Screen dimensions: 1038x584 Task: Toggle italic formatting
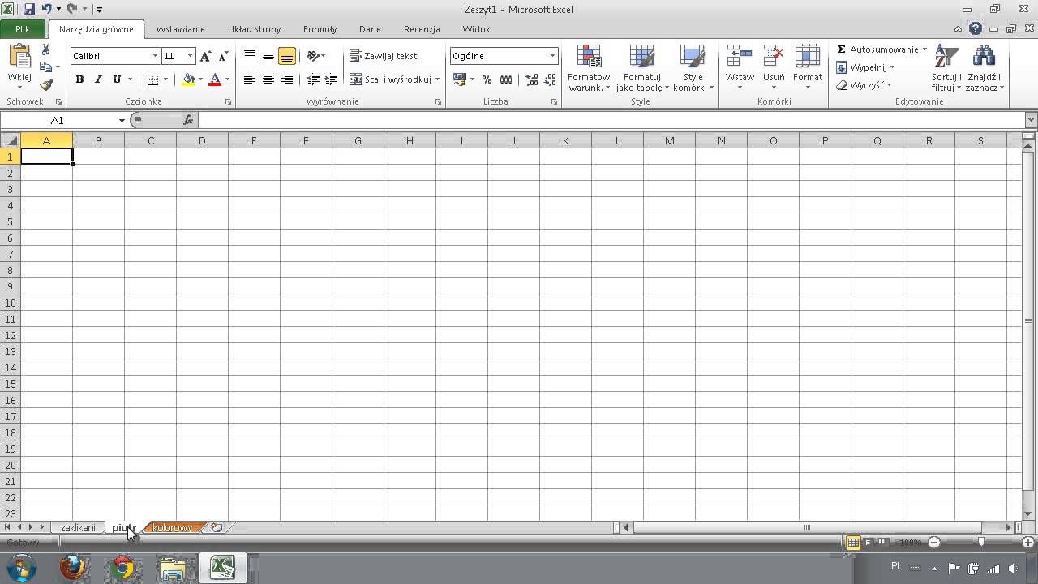(98, 79)
